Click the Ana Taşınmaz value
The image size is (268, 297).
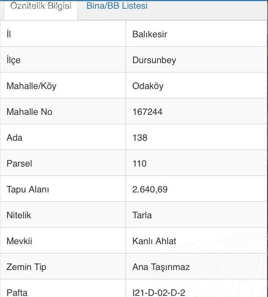click(161, 267)
